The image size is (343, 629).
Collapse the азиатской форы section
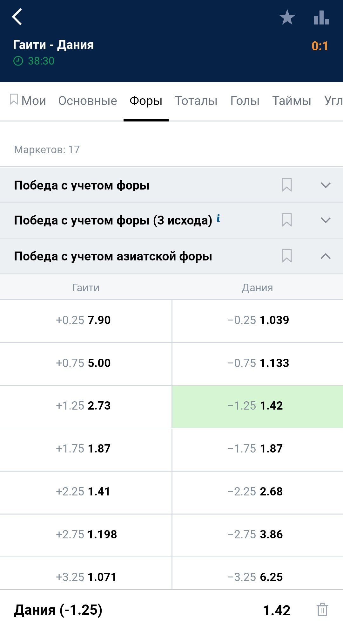pyautogui.click(x=326, y=256)
